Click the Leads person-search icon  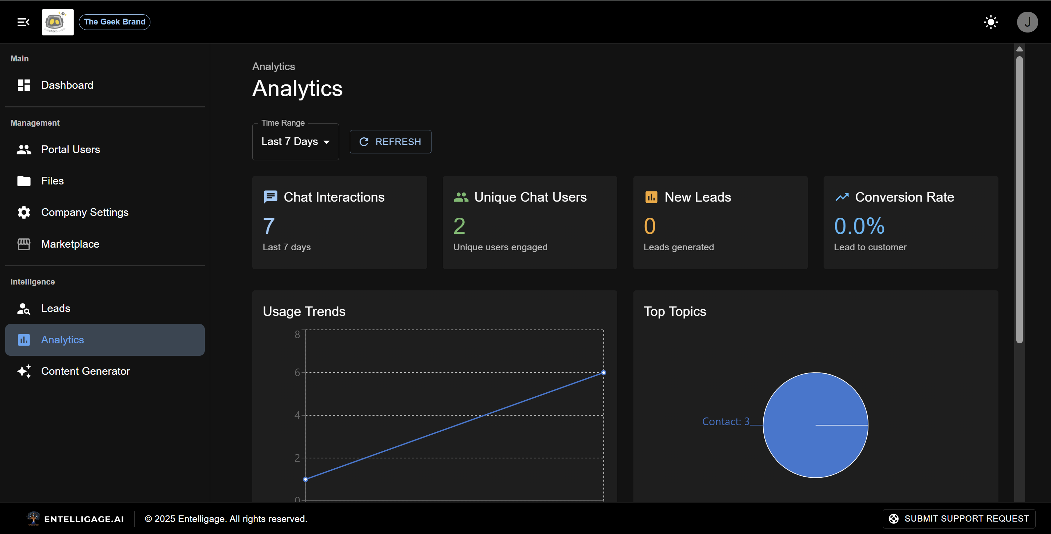(x=24, y=308)
